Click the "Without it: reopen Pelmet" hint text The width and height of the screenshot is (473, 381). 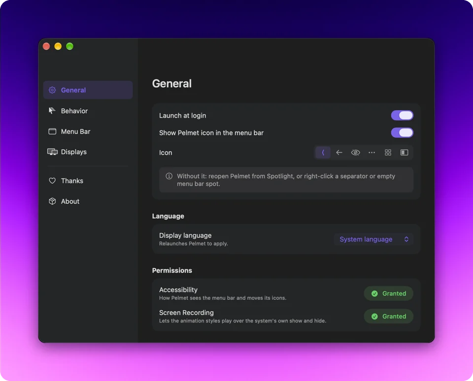286,180
